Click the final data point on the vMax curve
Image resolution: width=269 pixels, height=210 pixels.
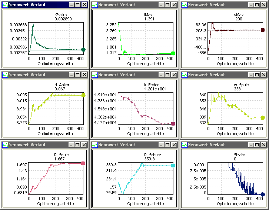point(263,30)
